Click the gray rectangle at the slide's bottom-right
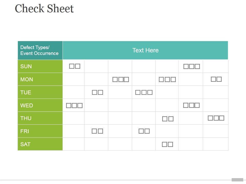Screen dimensions: 246x184 [237, 180]
